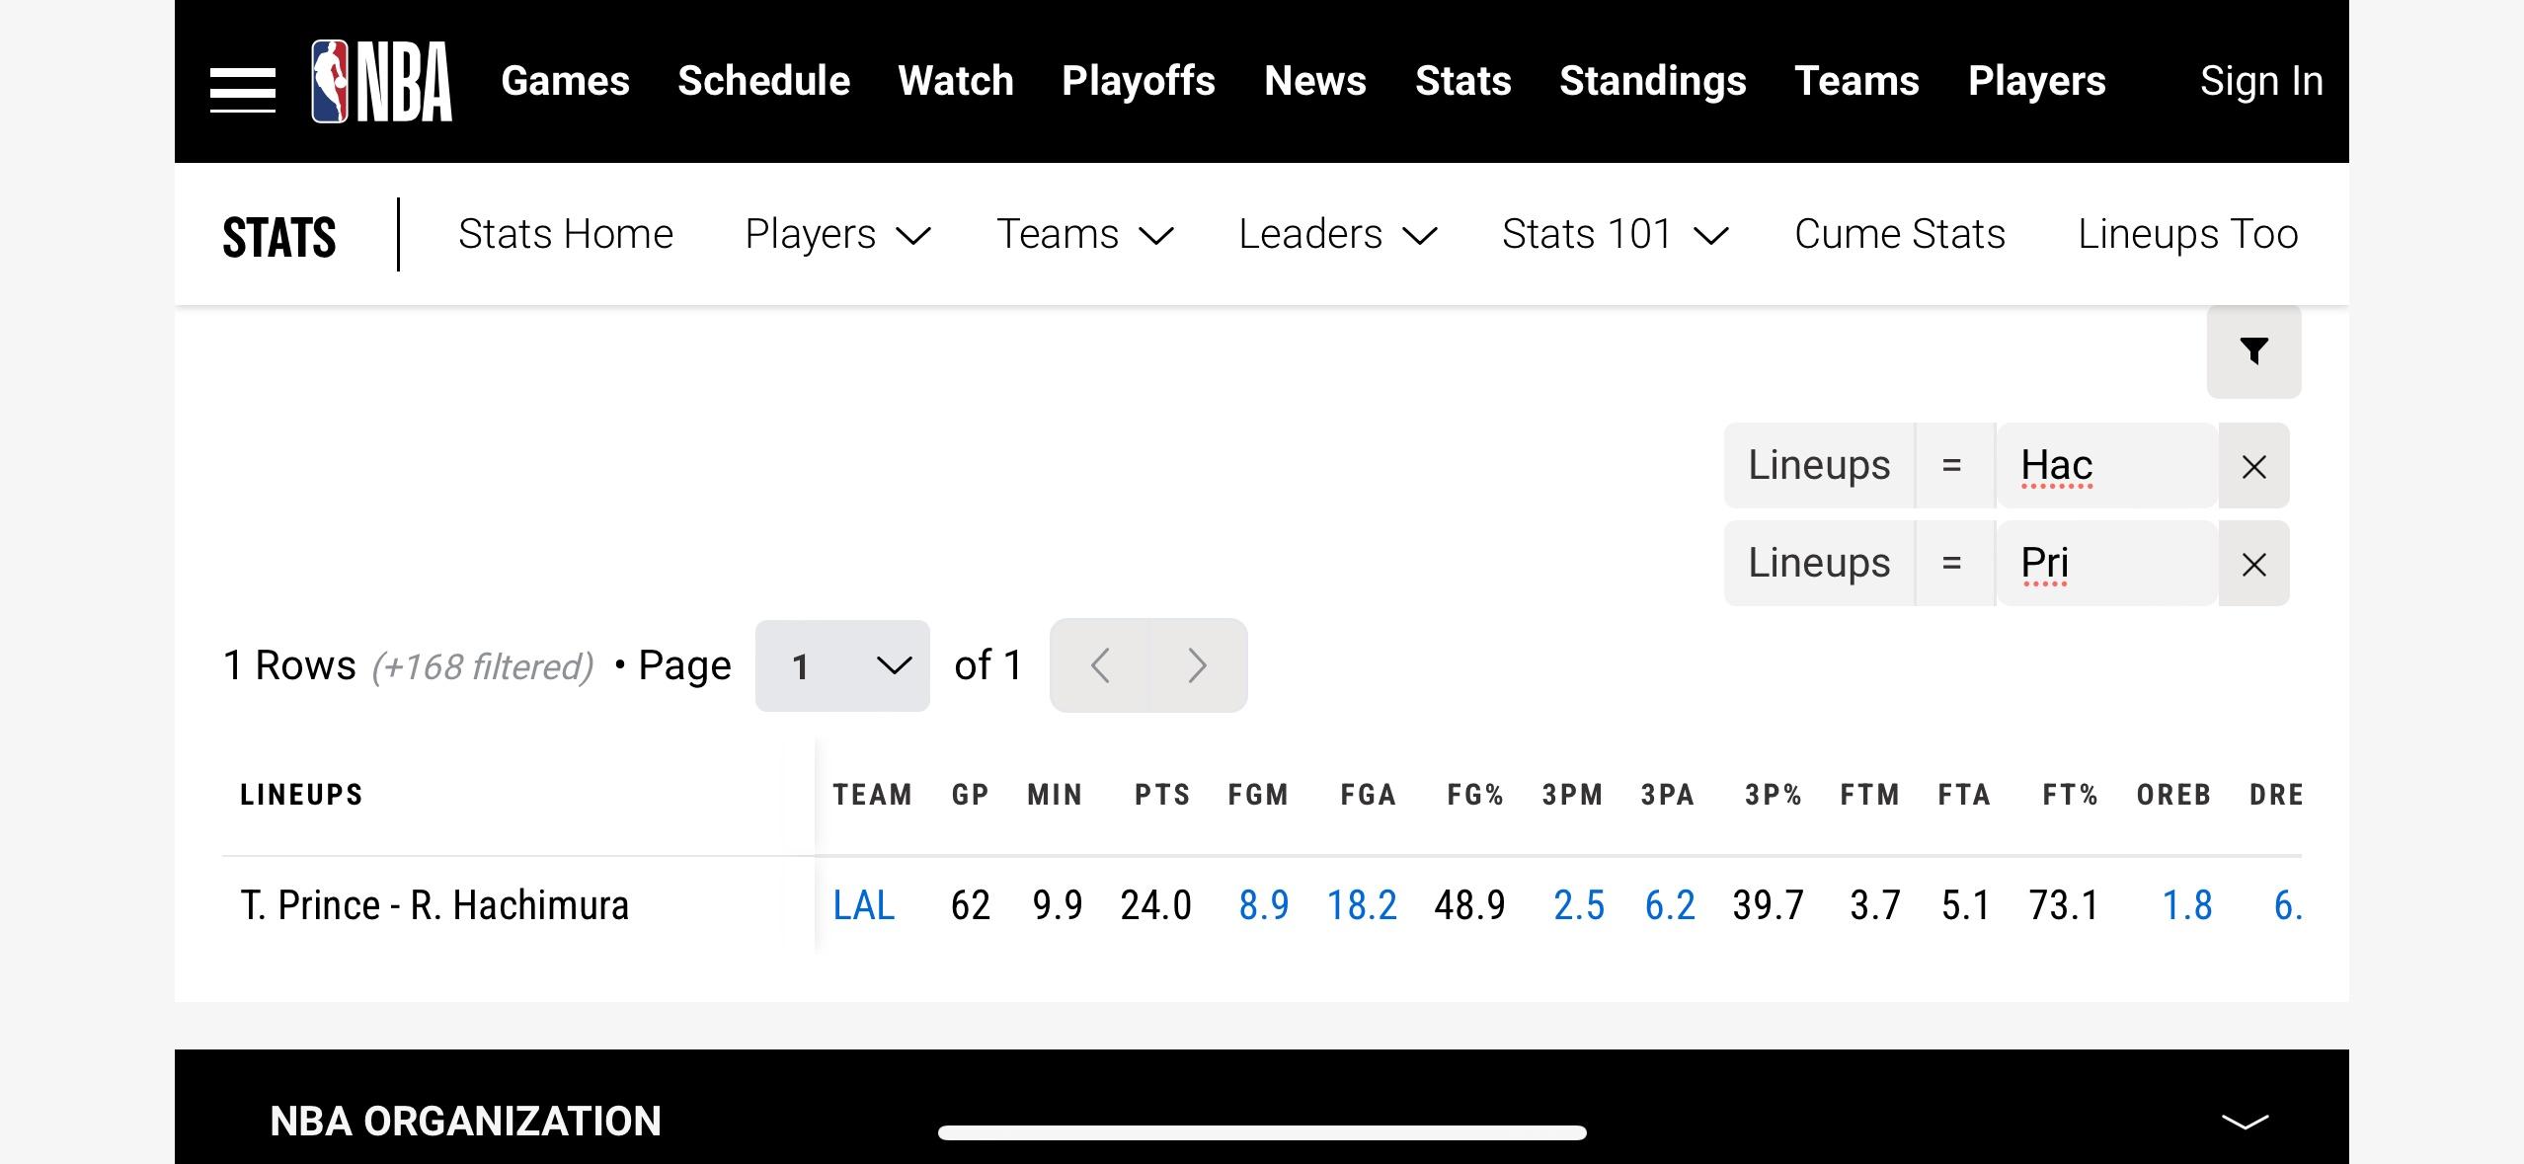Expand the Players stats dropdown

(x=836, y=235)
